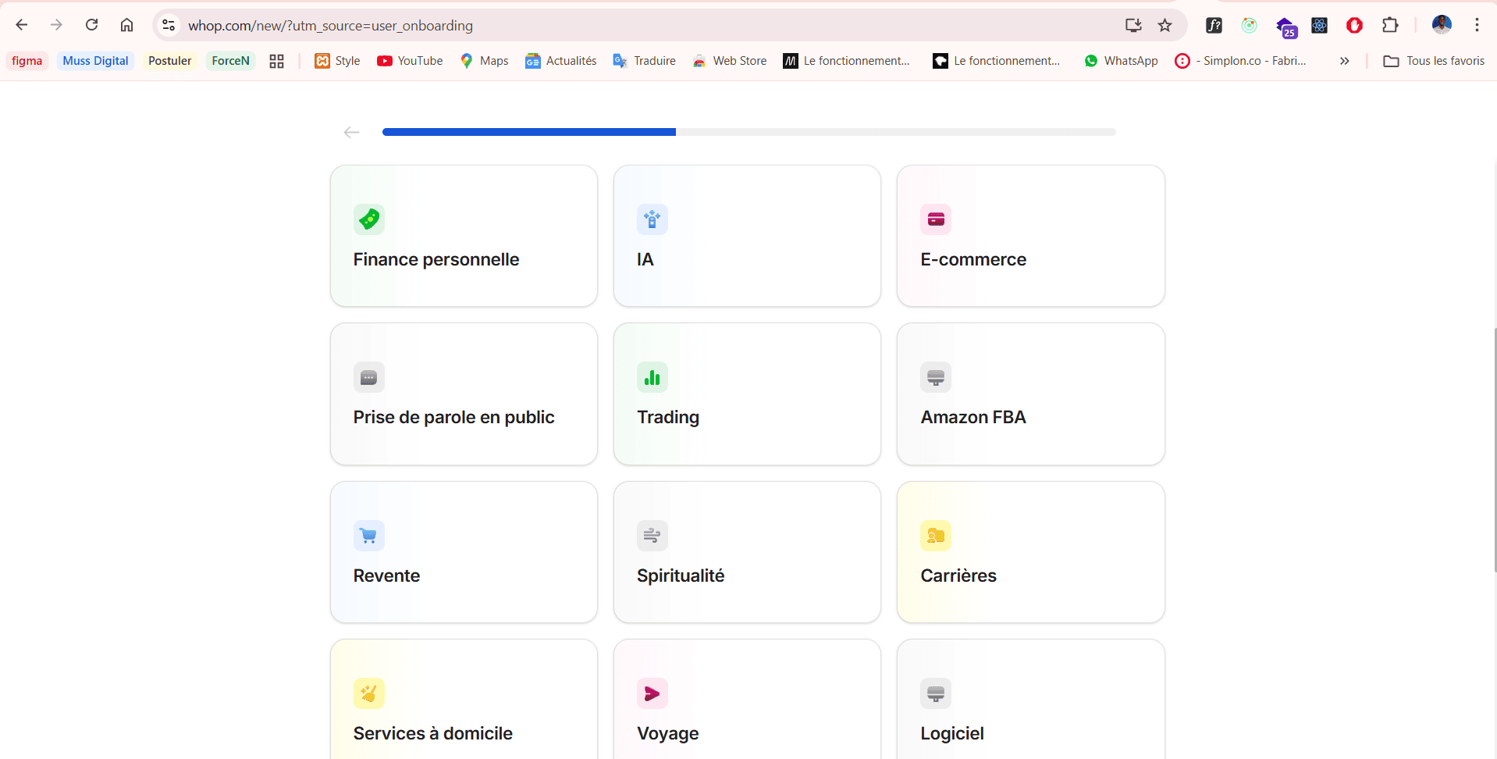The height and width of the screenshot is (759, 1497).
Task: Select the Carrières briefcase icon
Action: (x=935, y=535)
